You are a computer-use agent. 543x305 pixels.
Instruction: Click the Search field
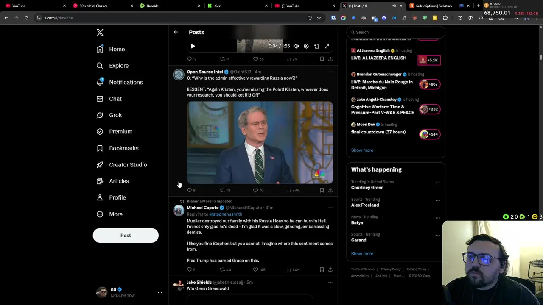pyautogui.click(x=396, y=32)
